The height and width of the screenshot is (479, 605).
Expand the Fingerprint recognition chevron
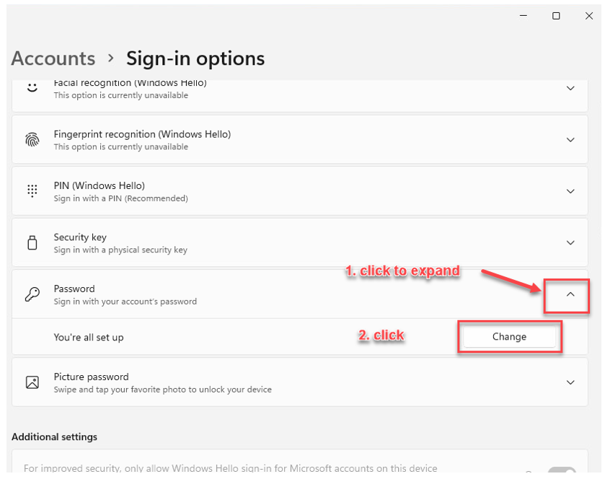[x=570, y=140]
